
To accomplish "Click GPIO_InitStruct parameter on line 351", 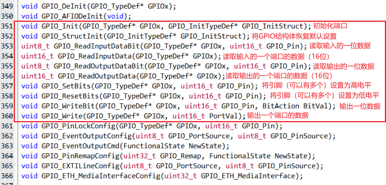I will click(x=273, y=26).
